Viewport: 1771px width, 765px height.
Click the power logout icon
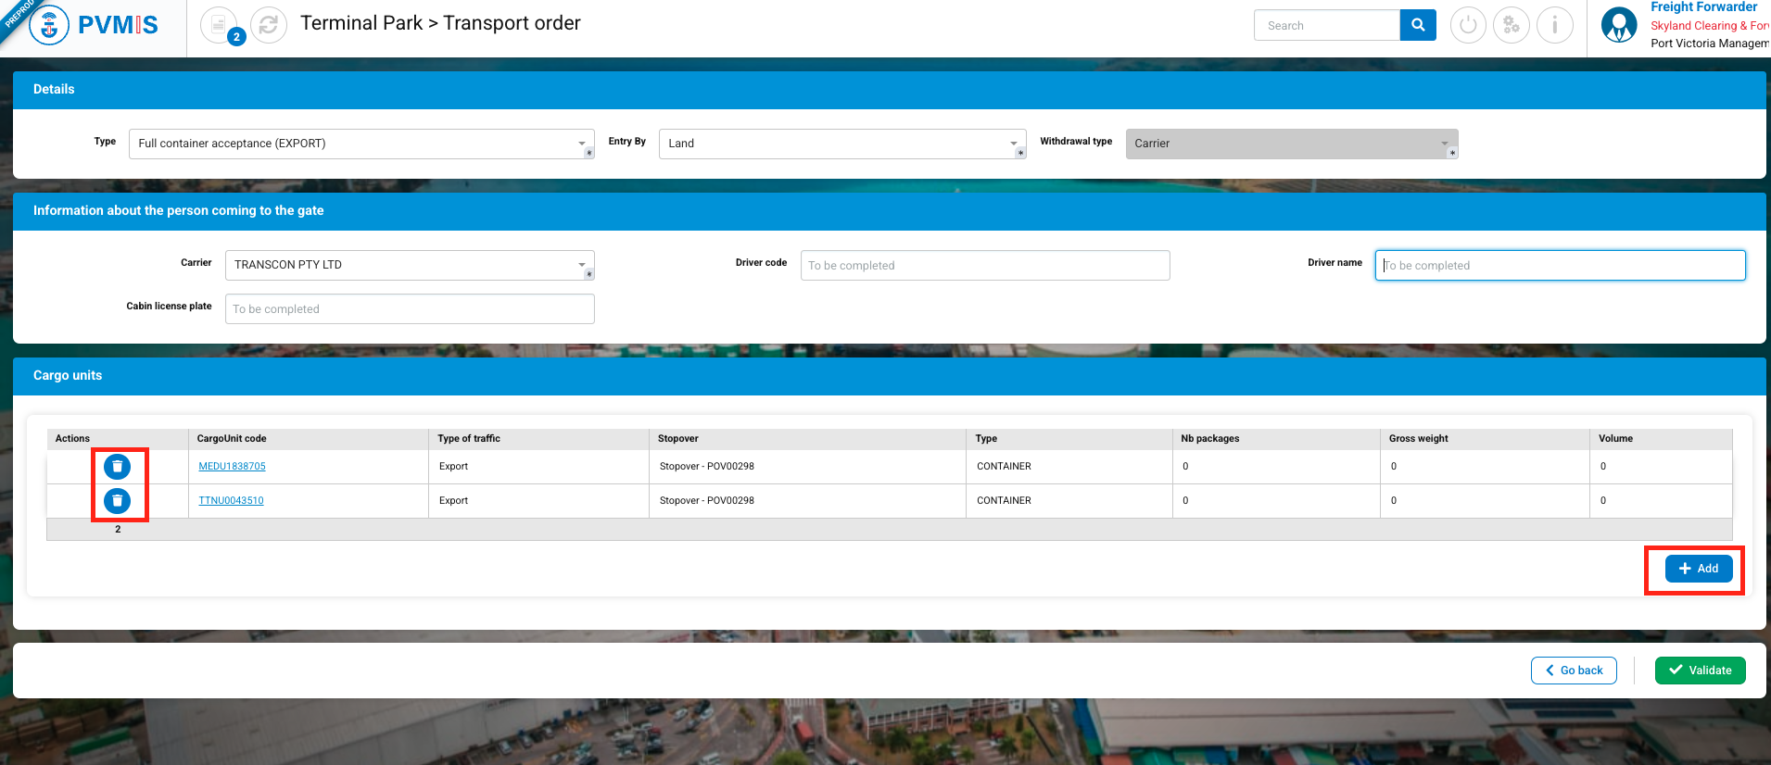(1468, 25)
